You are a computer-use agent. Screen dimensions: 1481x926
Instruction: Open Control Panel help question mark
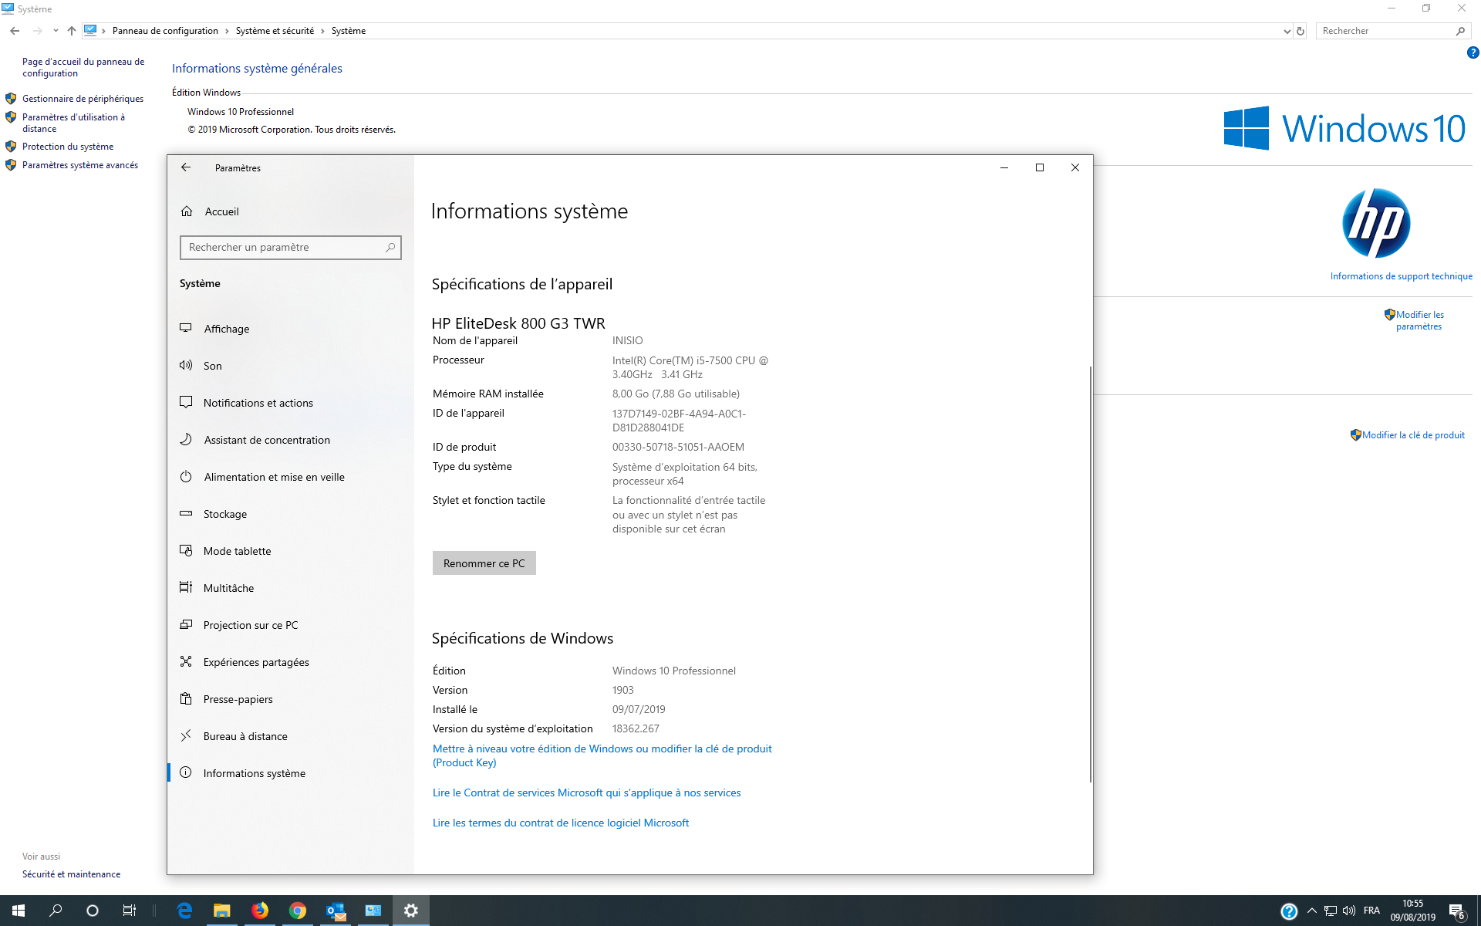1473,53
